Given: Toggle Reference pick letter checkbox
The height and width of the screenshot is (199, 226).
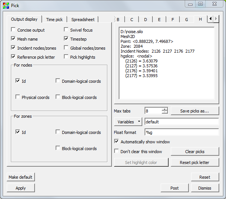Looking at the screenshot, I should click(x=13, y=56).
